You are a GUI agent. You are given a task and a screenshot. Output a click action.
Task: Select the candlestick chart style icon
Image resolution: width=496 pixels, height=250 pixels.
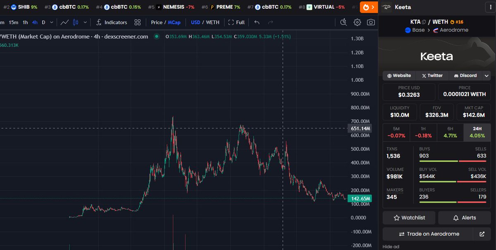(76, 22)
